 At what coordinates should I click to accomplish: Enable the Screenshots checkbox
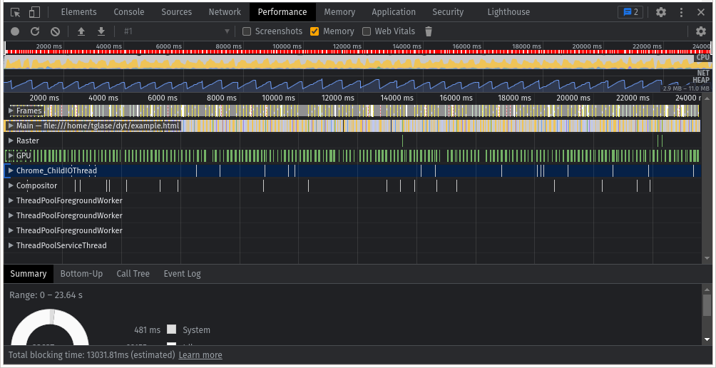click(x=247, y=31)
